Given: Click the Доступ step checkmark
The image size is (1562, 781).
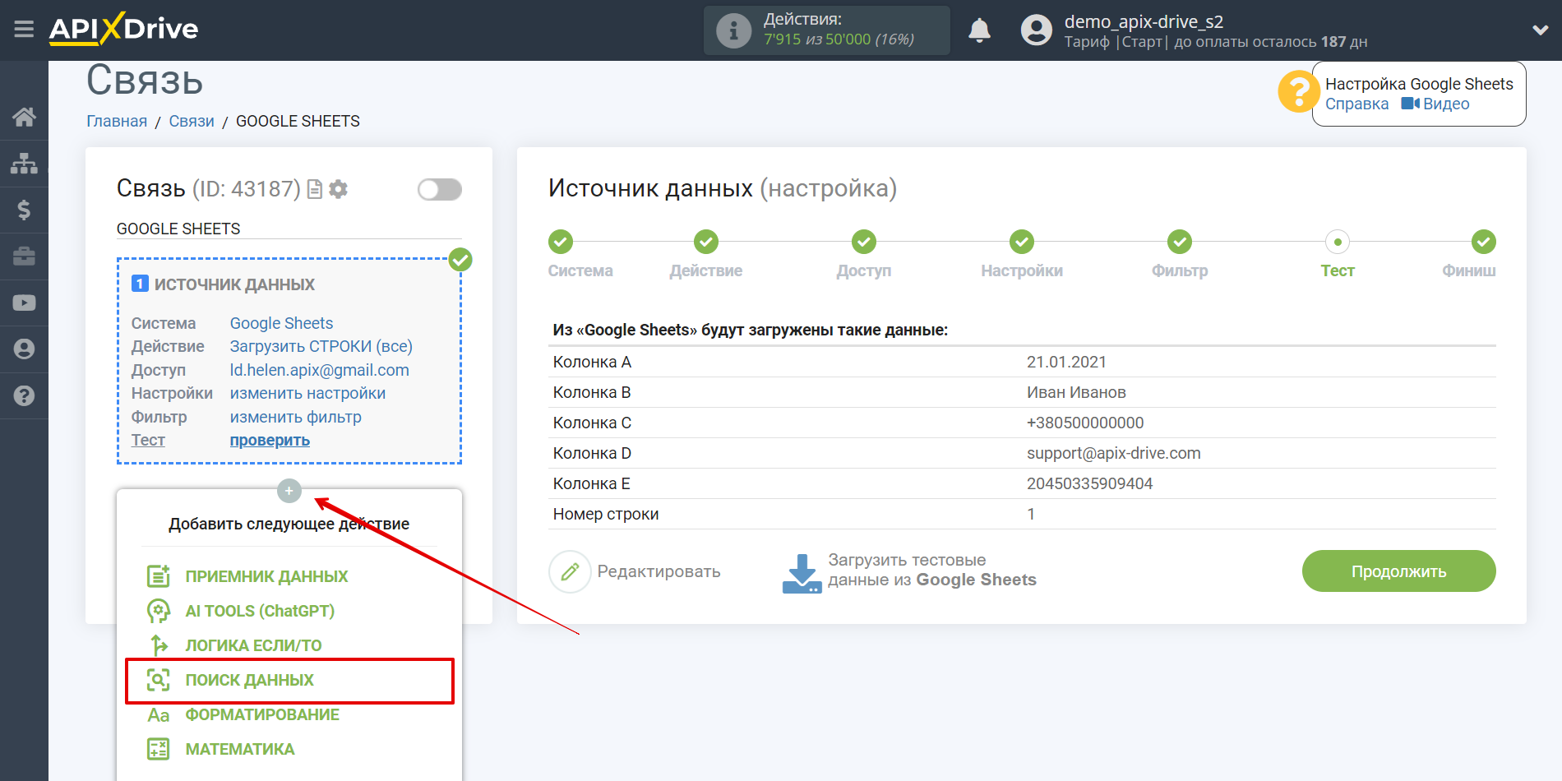Looking at the screenshot, I should click(864, 242).
